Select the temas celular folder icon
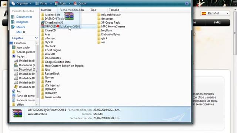237x133 pixels. tap(43, 97)
